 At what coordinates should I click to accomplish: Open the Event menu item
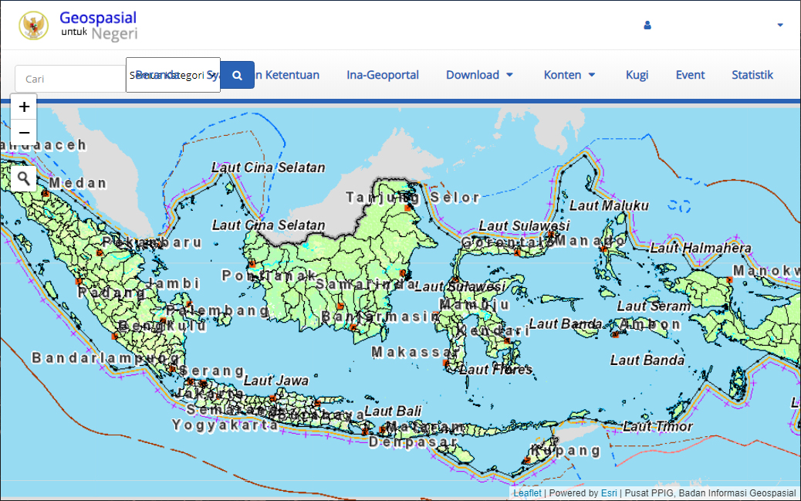coord(690,75)
